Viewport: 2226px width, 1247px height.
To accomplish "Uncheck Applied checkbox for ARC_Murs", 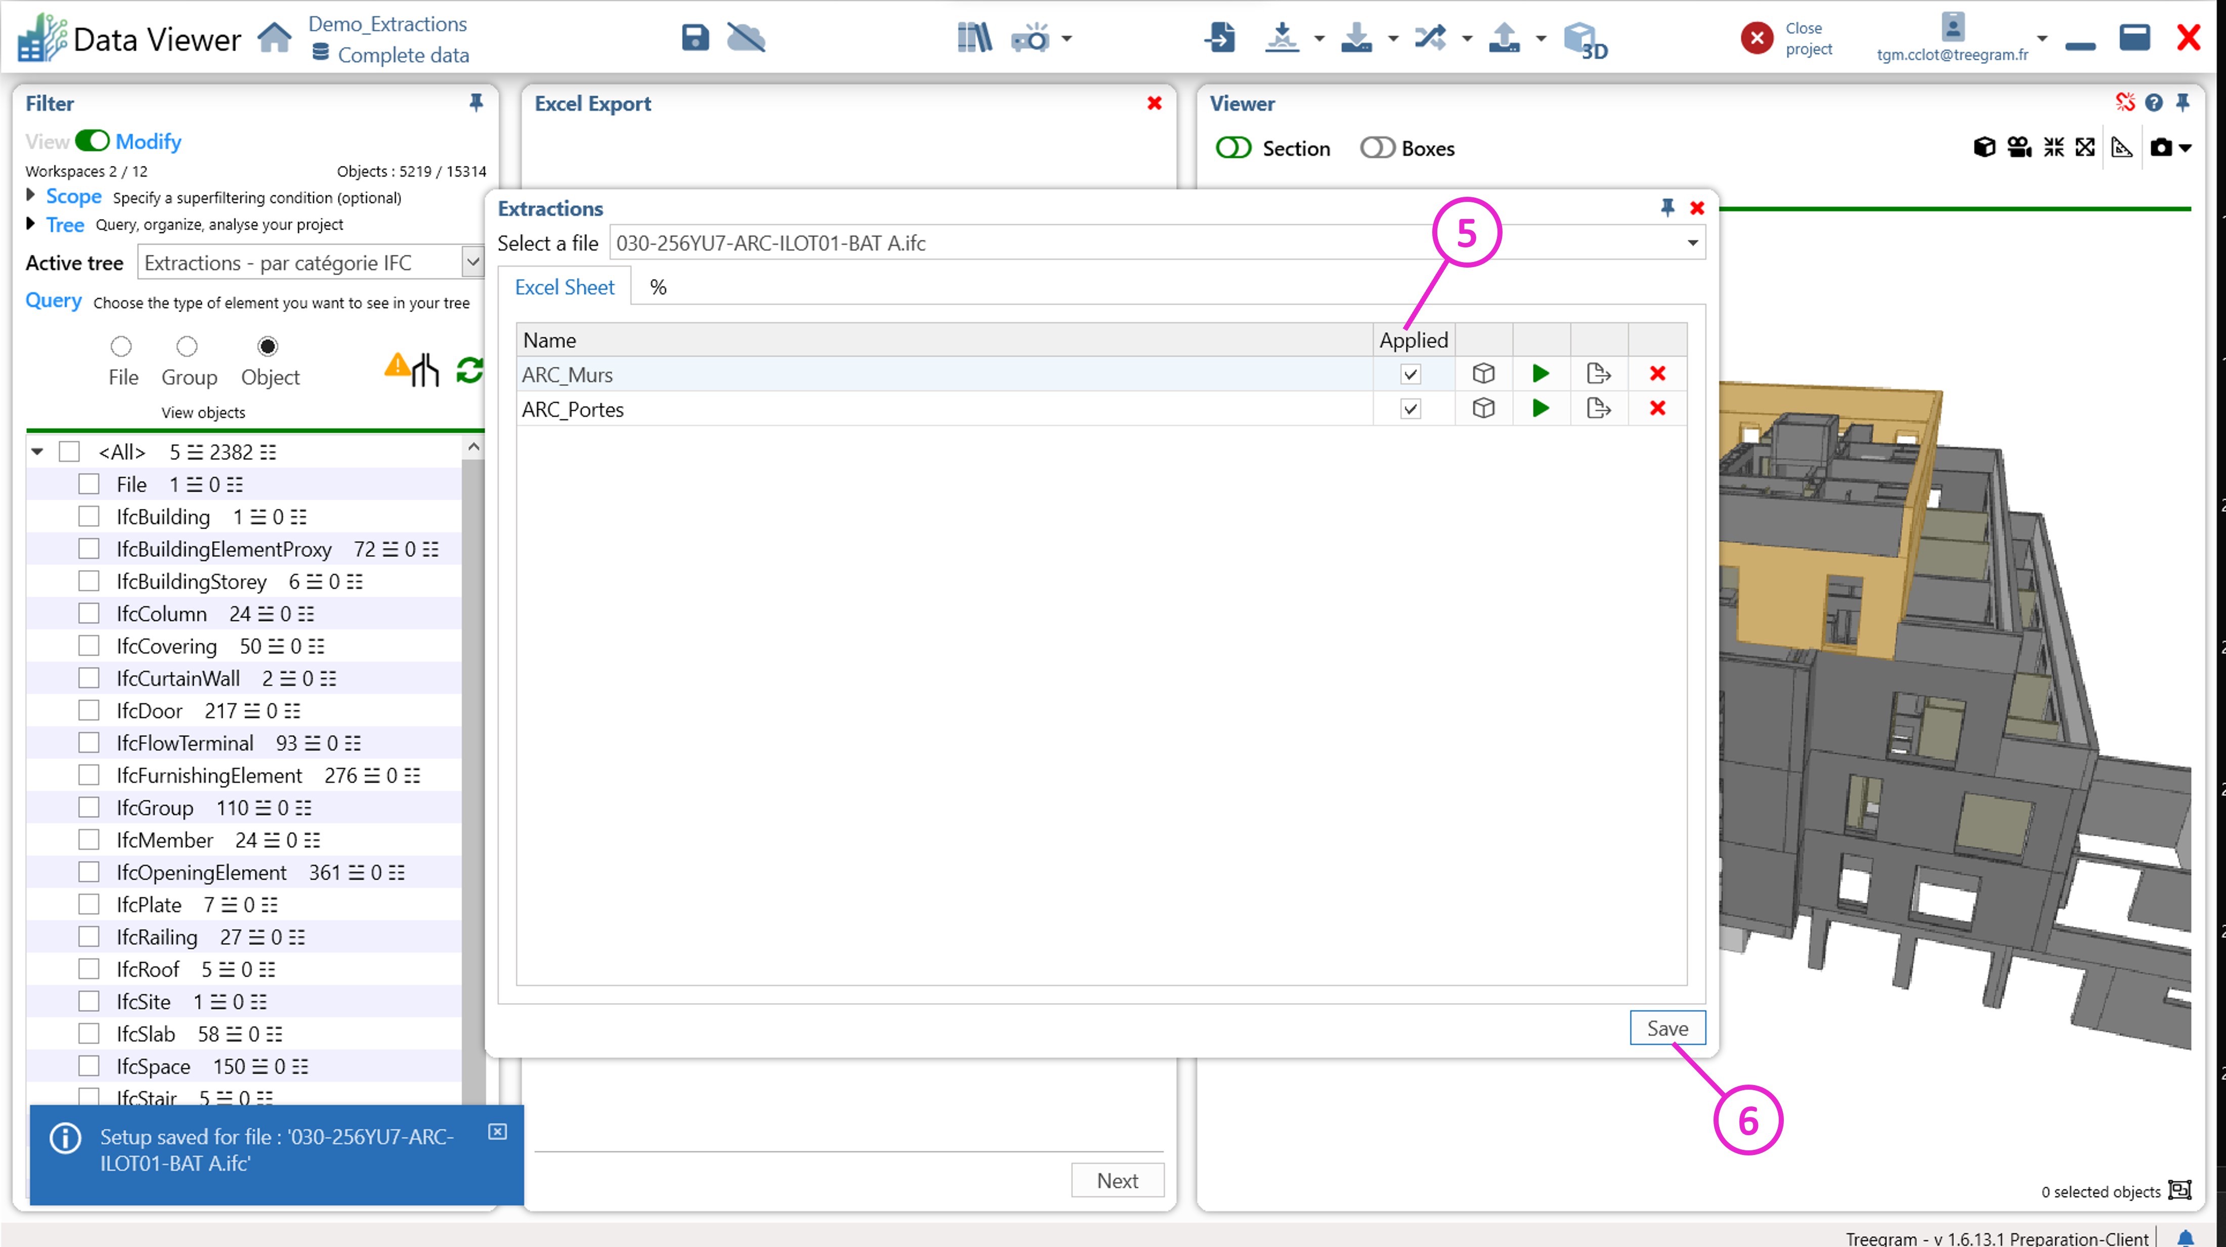I will [x=1410, y=374].
